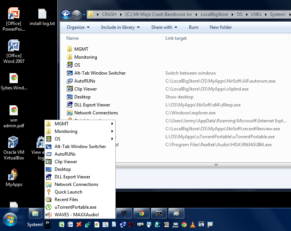Click the LNKs breadcrumb segment
Screen dimensions: 291x231
click(256, 14)
